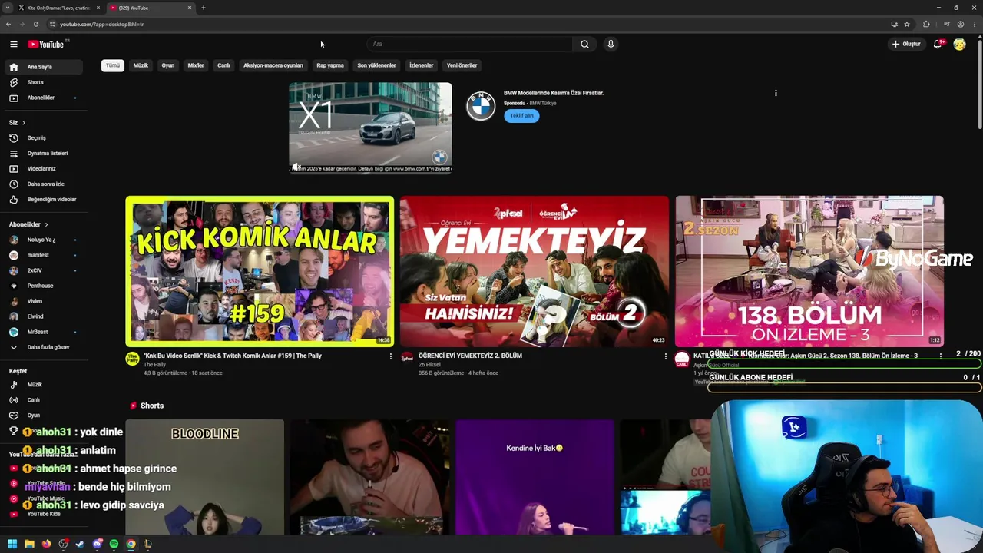The image size is (983, 553).
Task: Open the 138. Bölüm Ön İzleme thumbnail
Action: point(809,271)
